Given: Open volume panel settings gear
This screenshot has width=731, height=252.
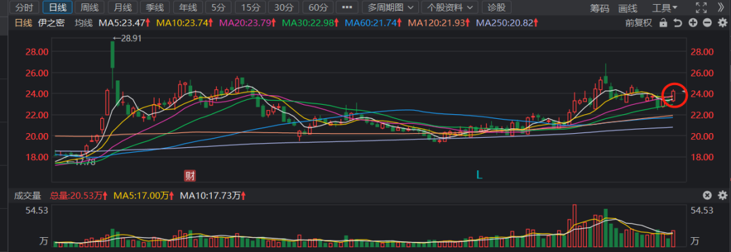Looking at the screenshot, I should (x=722, y=195).
